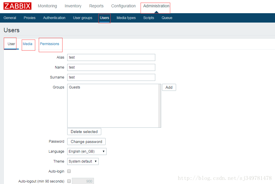
Task: Open the Monitoring menu
Action: coord(47,6)
